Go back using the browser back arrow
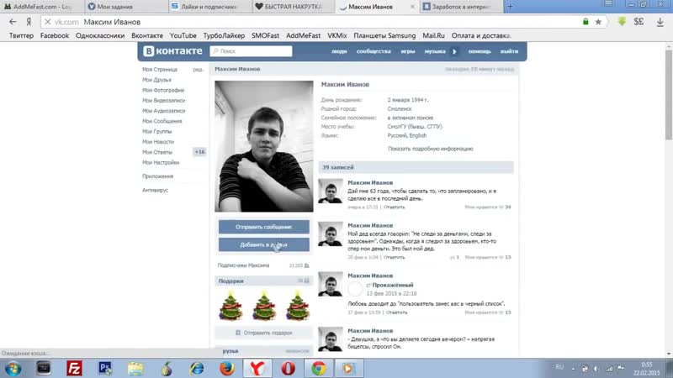The width and height of the screenshot is (673, 378). [13, 22]
